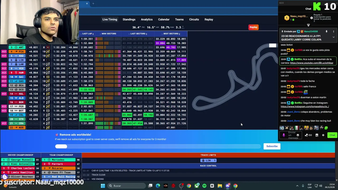Open File Explorer from the taskbar

(x=220, y=186)
